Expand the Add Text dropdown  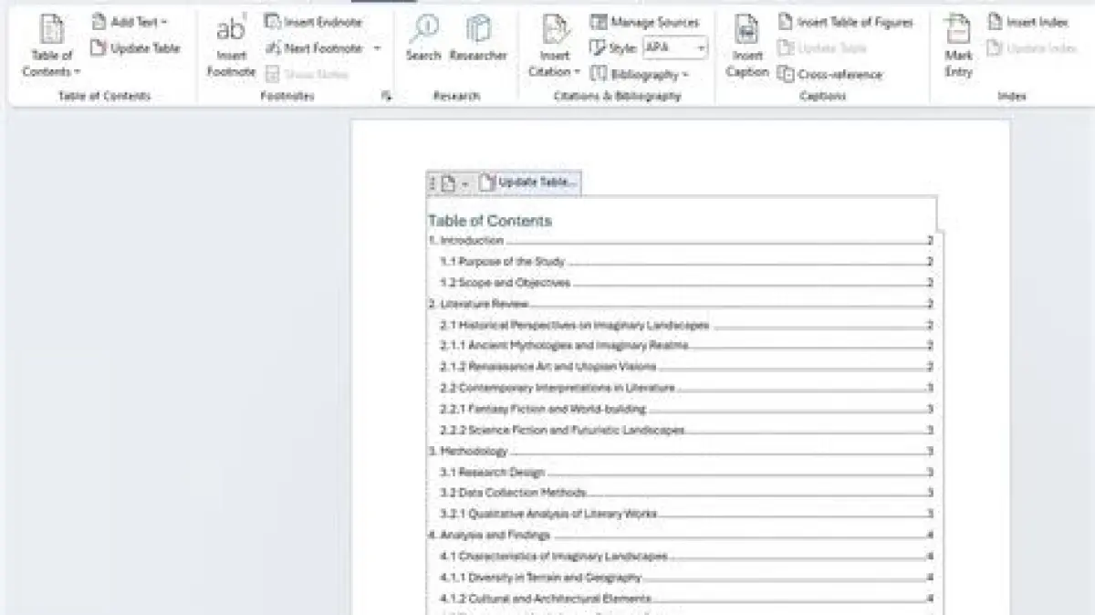click(x=130, y=22)
